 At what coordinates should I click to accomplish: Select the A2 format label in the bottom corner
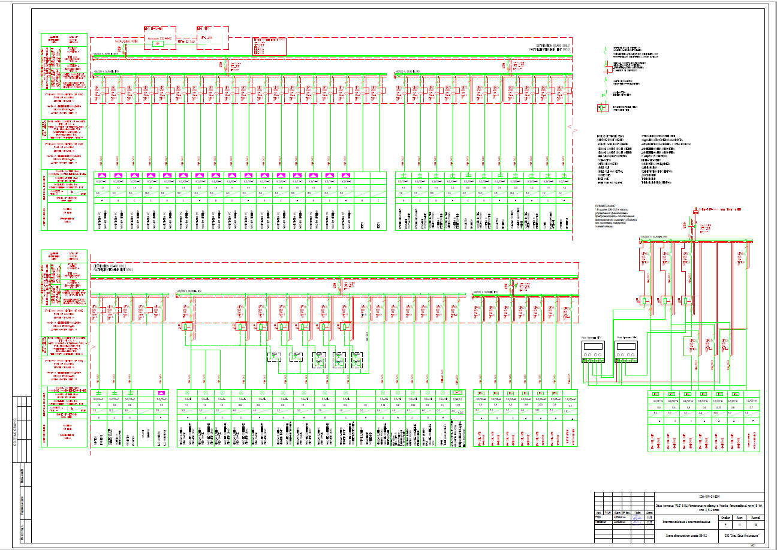(753, 544)
